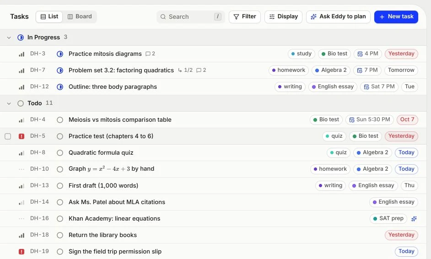Open task Ask Ms. Patel about MLA citations
The image size is (431, 259).
[117, 202]
